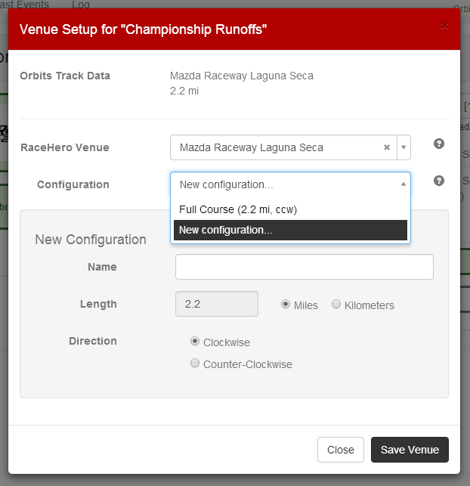Collapse the Configuration dropdown
This screenshot has width=470, height=486.
click(403, 184)
